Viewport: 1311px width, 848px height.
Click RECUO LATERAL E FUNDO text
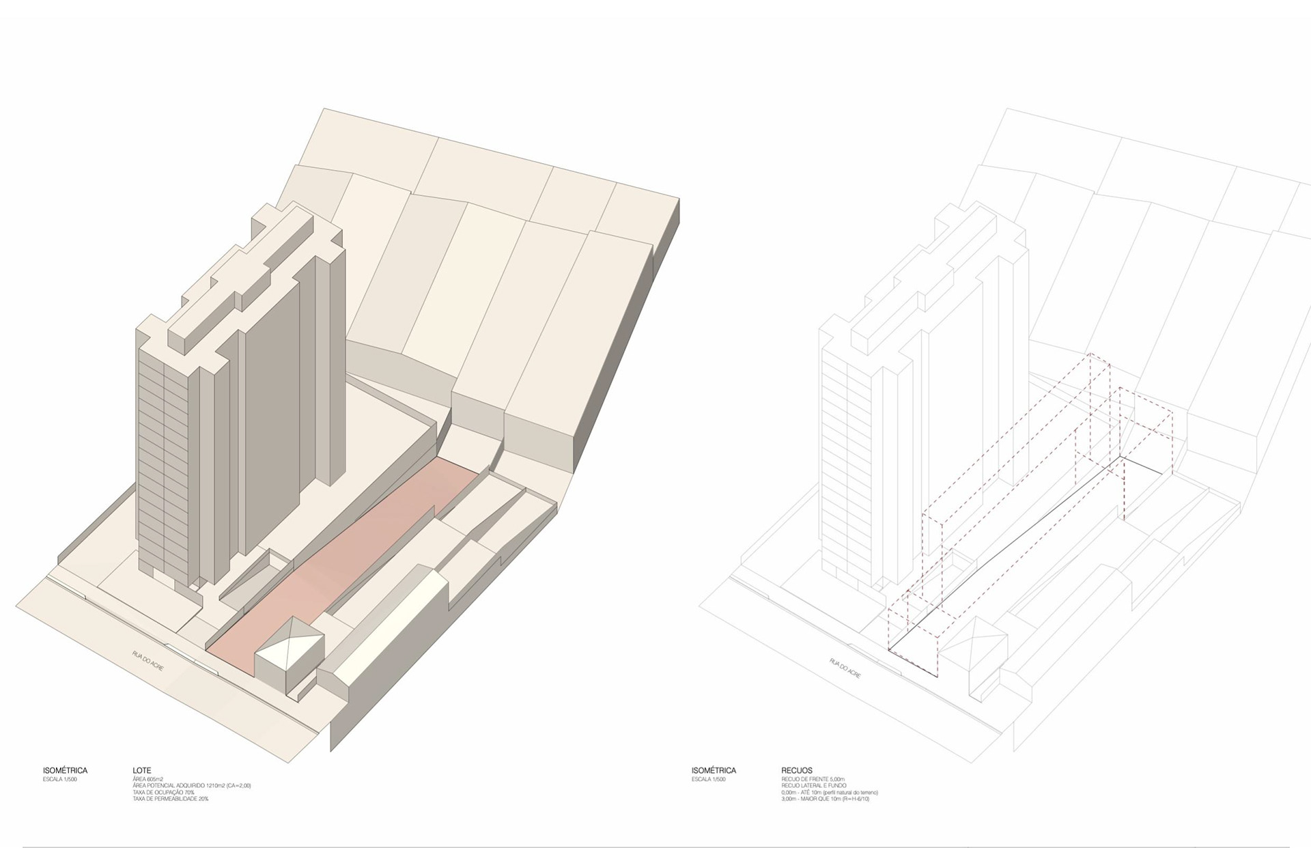point(813,786)
